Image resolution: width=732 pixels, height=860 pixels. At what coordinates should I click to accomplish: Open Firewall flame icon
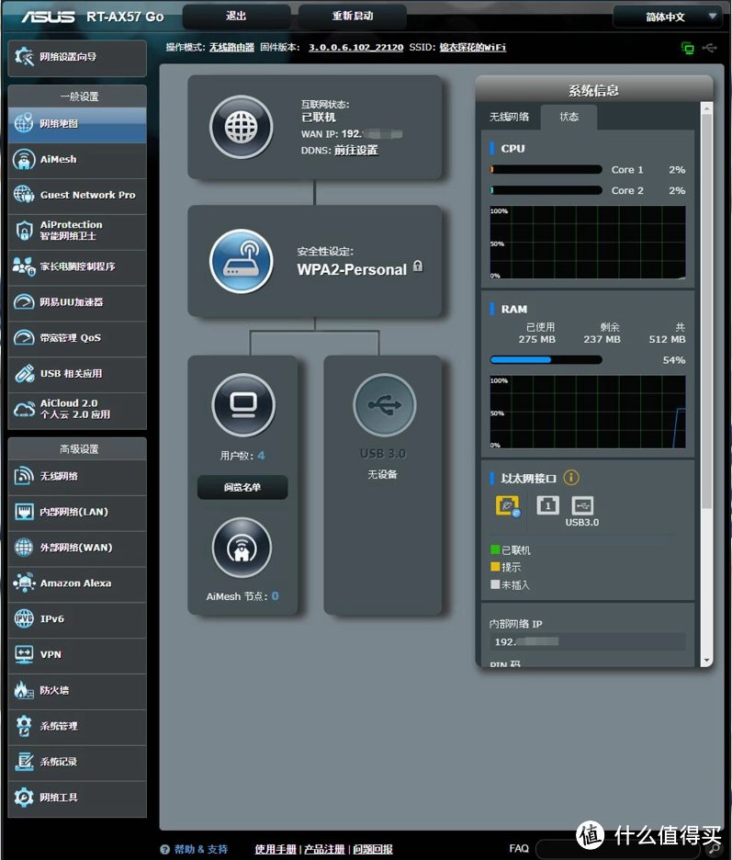click(x=24, y=690)
